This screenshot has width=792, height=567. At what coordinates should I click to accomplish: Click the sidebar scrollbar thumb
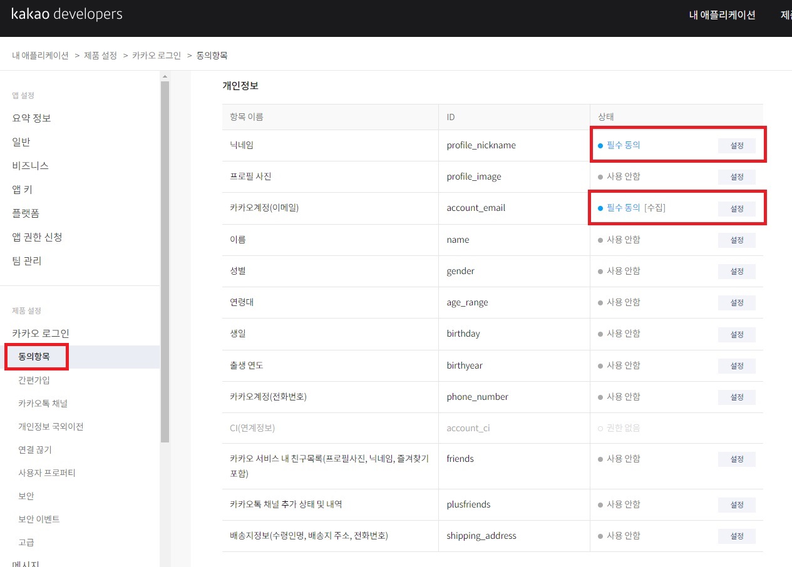[165, 262]
